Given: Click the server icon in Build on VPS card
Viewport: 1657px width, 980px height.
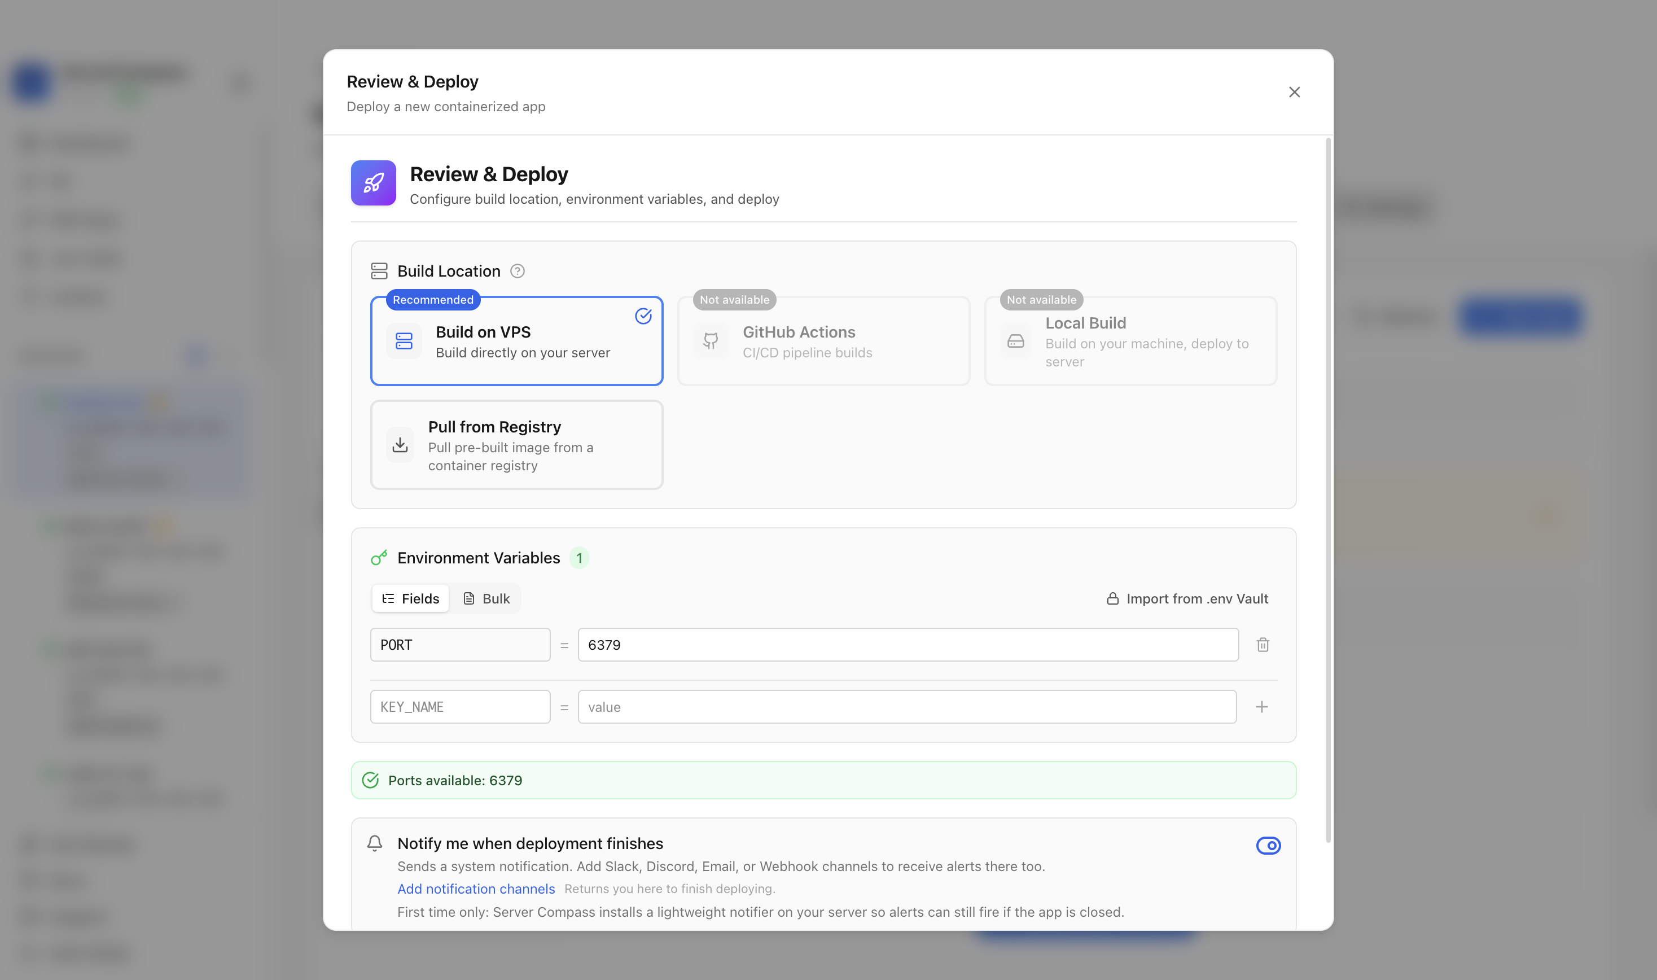Looking at the screenshot, I should tap(404, 341).
